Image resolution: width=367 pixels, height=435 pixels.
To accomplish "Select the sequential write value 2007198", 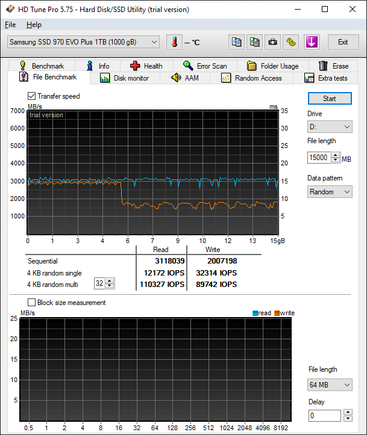I will [x=222, y=261].
